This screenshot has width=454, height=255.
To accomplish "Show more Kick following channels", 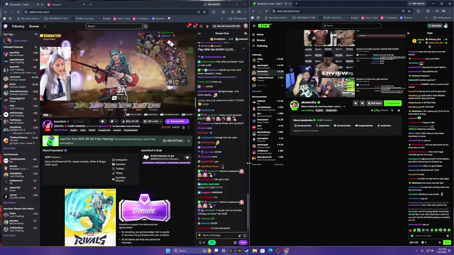I will (256, 91).
